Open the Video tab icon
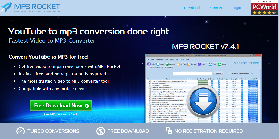Screen dimensions: 279x139 [158, 64]
